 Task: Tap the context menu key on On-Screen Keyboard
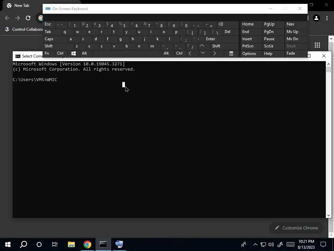231,53
